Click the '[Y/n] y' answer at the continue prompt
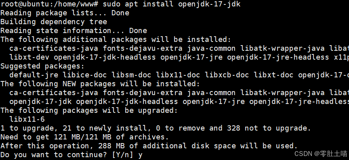349x160 pixels. (127, 155)
